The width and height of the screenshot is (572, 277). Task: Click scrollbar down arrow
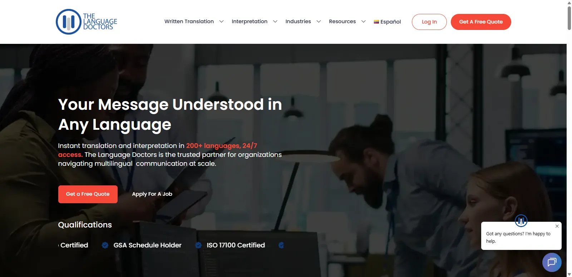pyautogui.click(x=569, y=274)
